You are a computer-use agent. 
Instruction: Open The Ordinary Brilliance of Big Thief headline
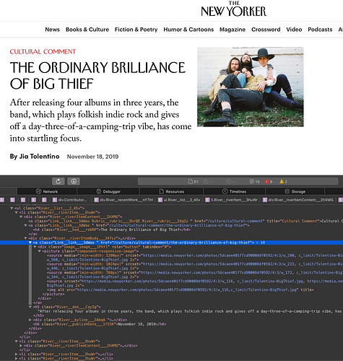click(x=97, y=75)
